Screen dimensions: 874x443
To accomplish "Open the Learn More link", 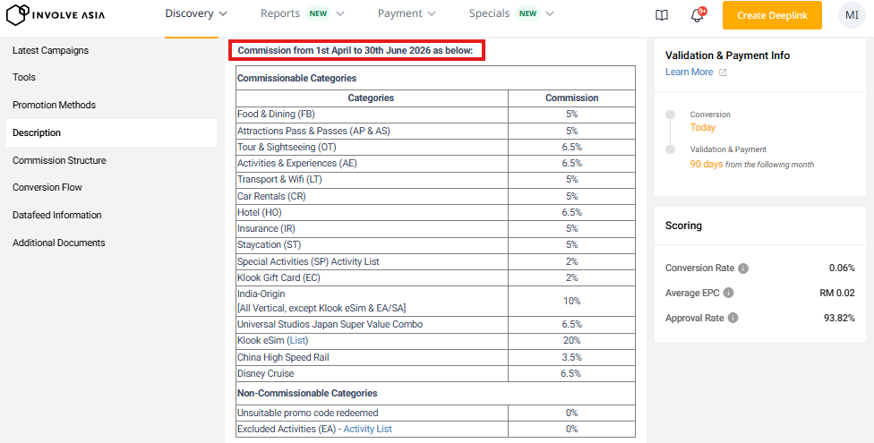I will tap(690, 72).
